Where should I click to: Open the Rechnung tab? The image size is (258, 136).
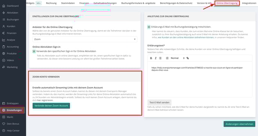click(51, 3)
